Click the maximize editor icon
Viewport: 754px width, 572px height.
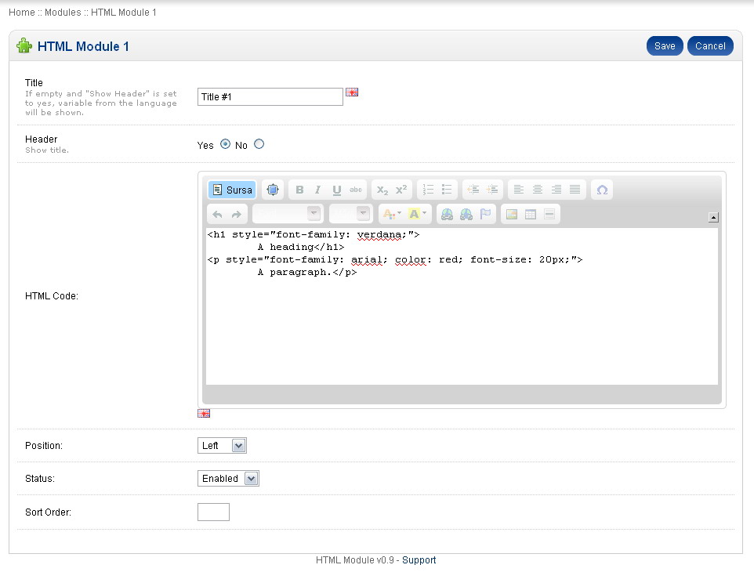[273, 190]
